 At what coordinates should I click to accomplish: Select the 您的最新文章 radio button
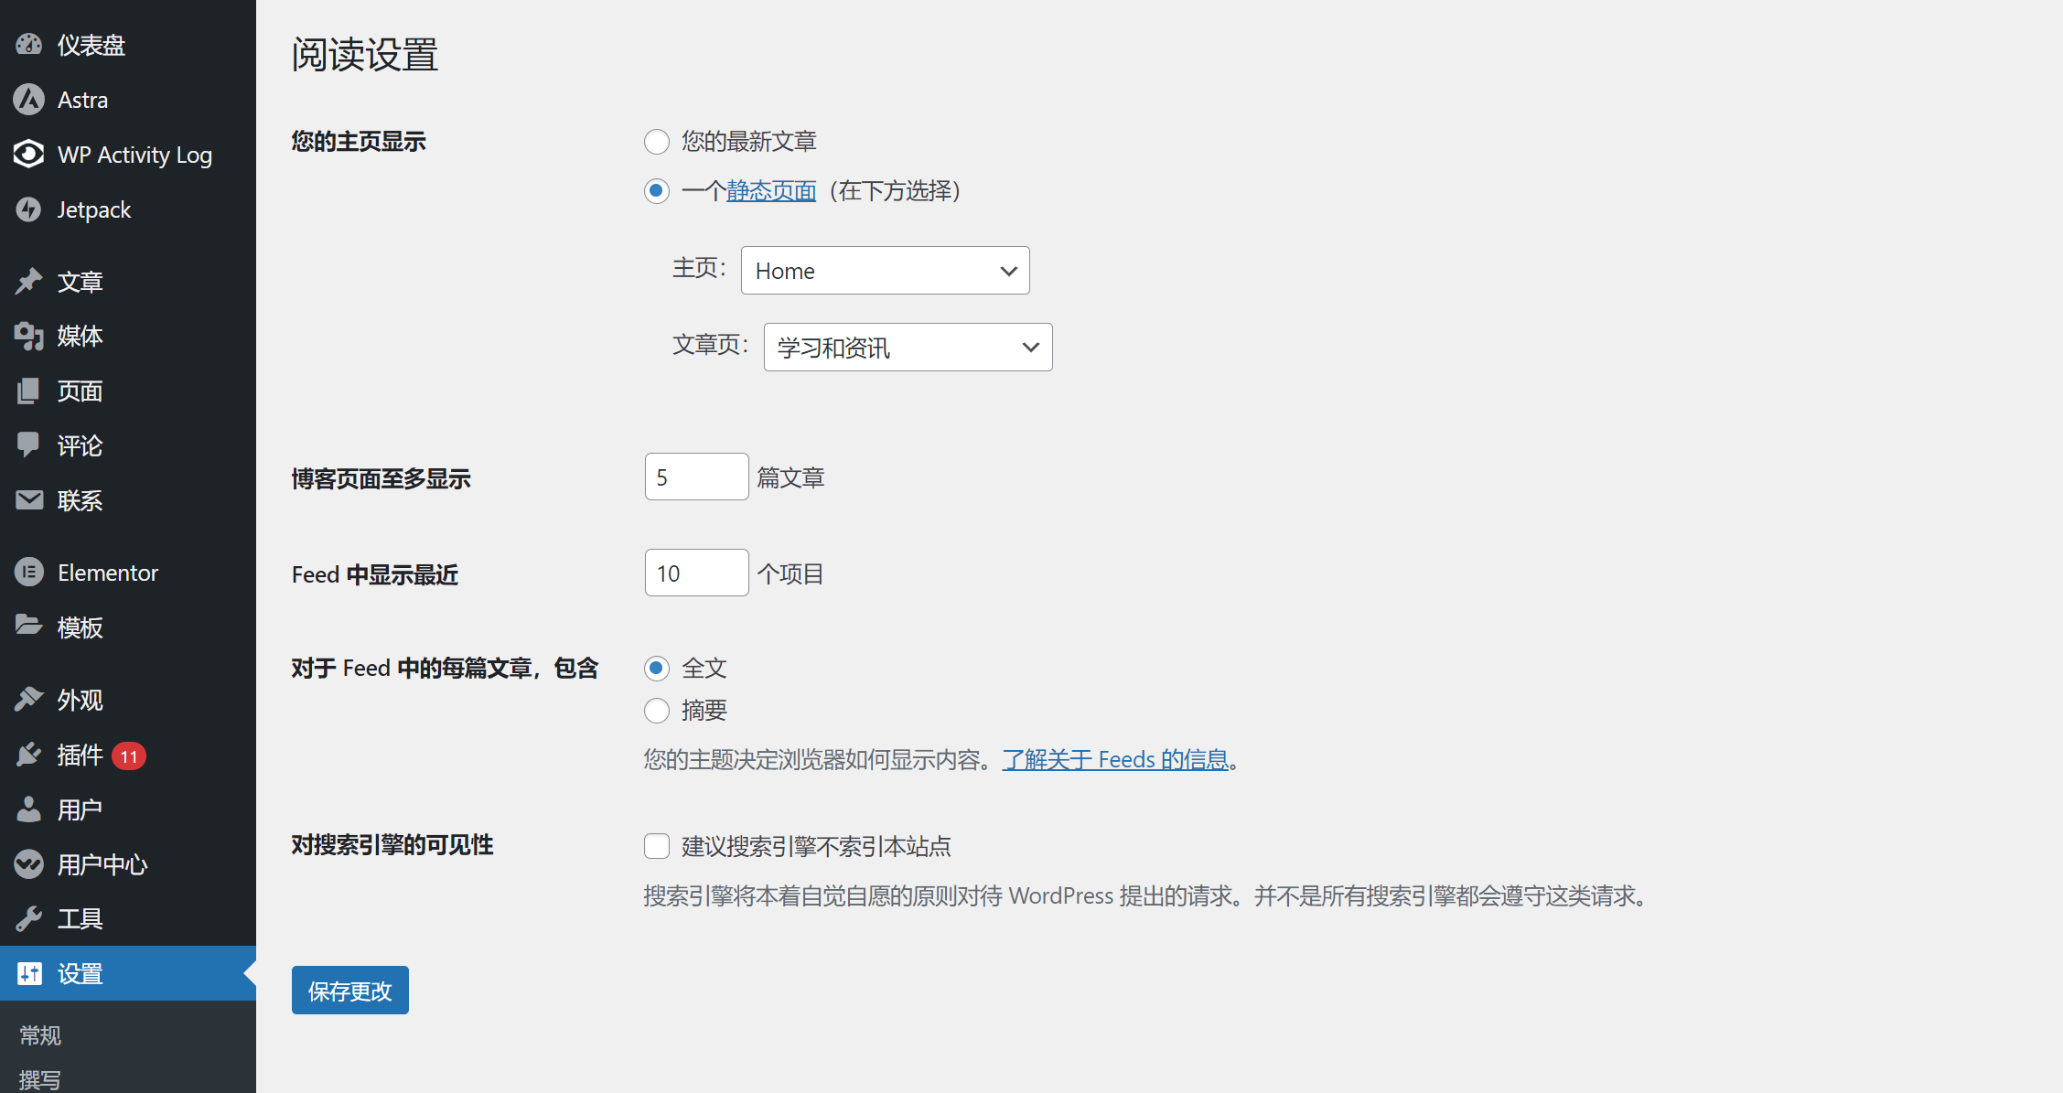point(657,142)
